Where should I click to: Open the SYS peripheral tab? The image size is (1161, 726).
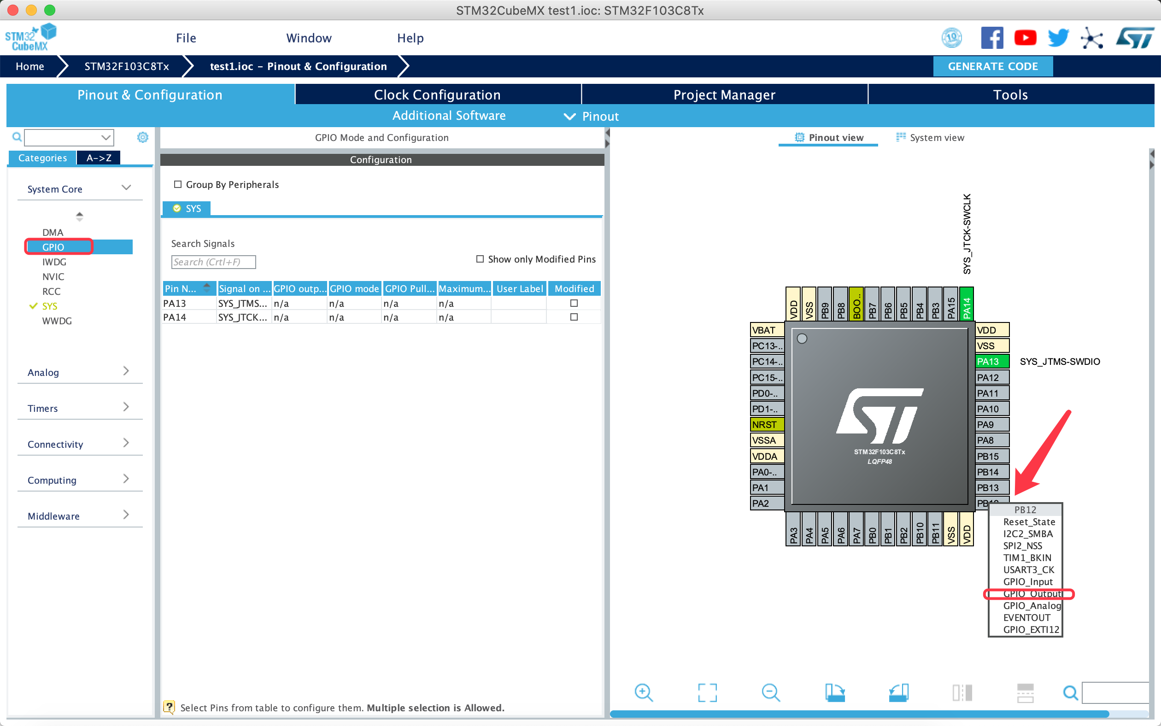[187, 208]
